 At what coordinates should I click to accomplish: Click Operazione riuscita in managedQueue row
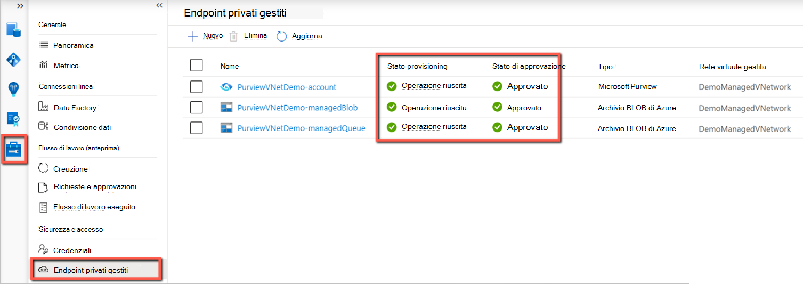(434, 127)
